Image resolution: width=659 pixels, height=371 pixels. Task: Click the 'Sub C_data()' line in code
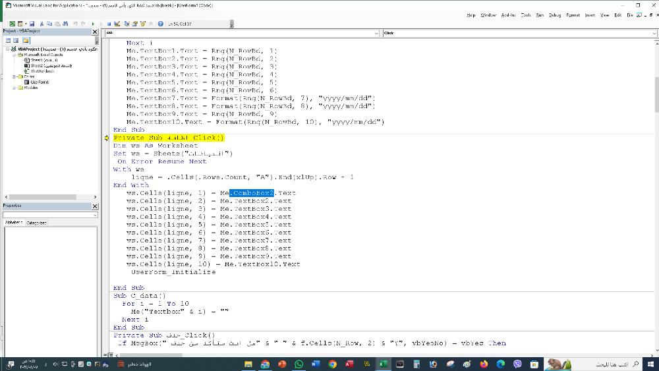[140, 296]
